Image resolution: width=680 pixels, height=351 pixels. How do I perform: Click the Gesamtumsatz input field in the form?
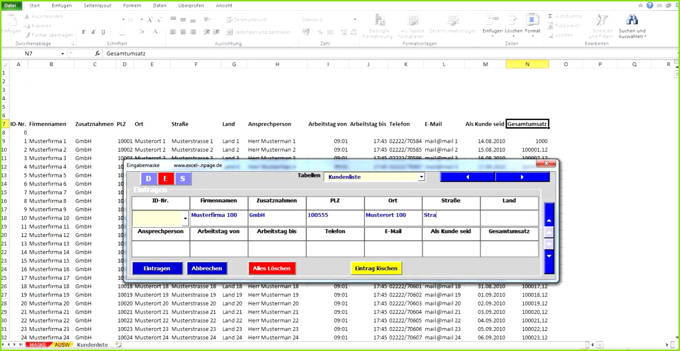(509, 247)
